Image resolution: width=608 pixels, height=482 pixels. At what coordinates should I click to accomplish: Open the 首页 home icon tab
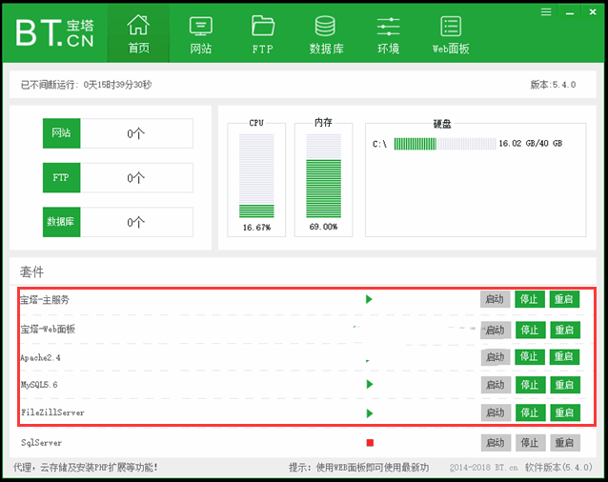(x=138, y=33)
